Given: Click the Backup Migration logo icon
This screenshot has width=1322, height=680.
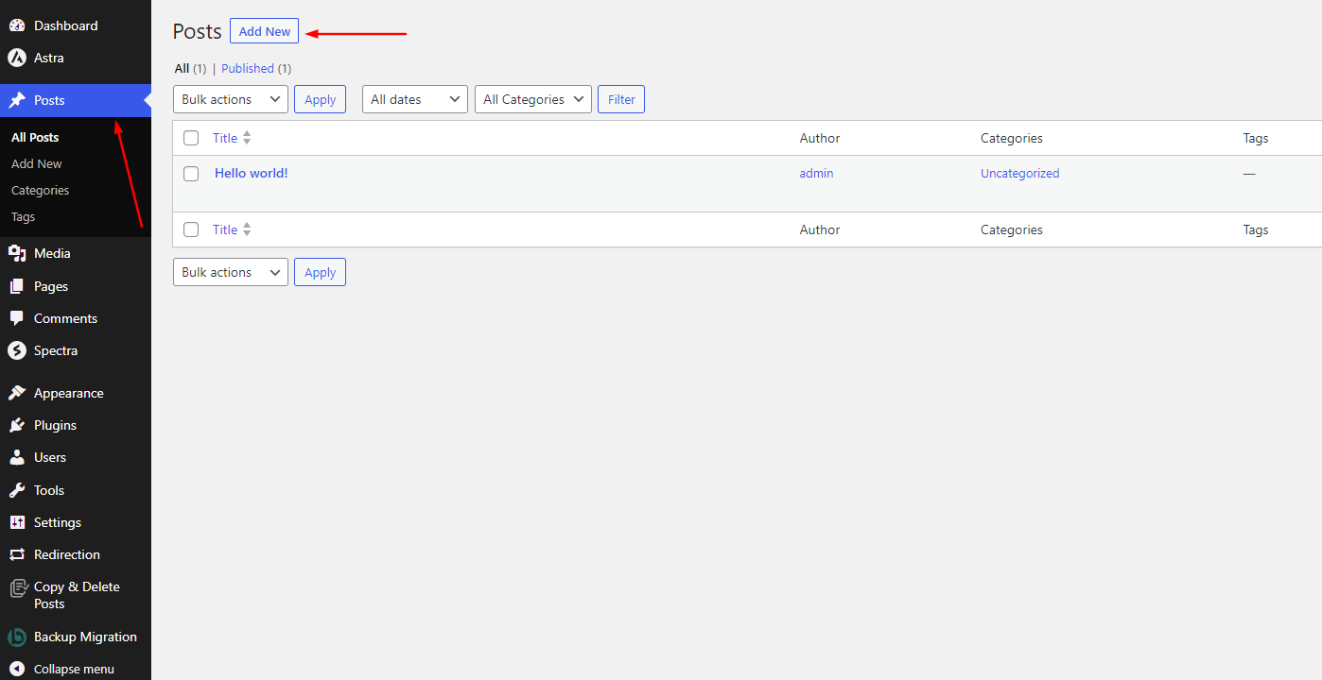Looking at the screenshot, I should [17, 637].
